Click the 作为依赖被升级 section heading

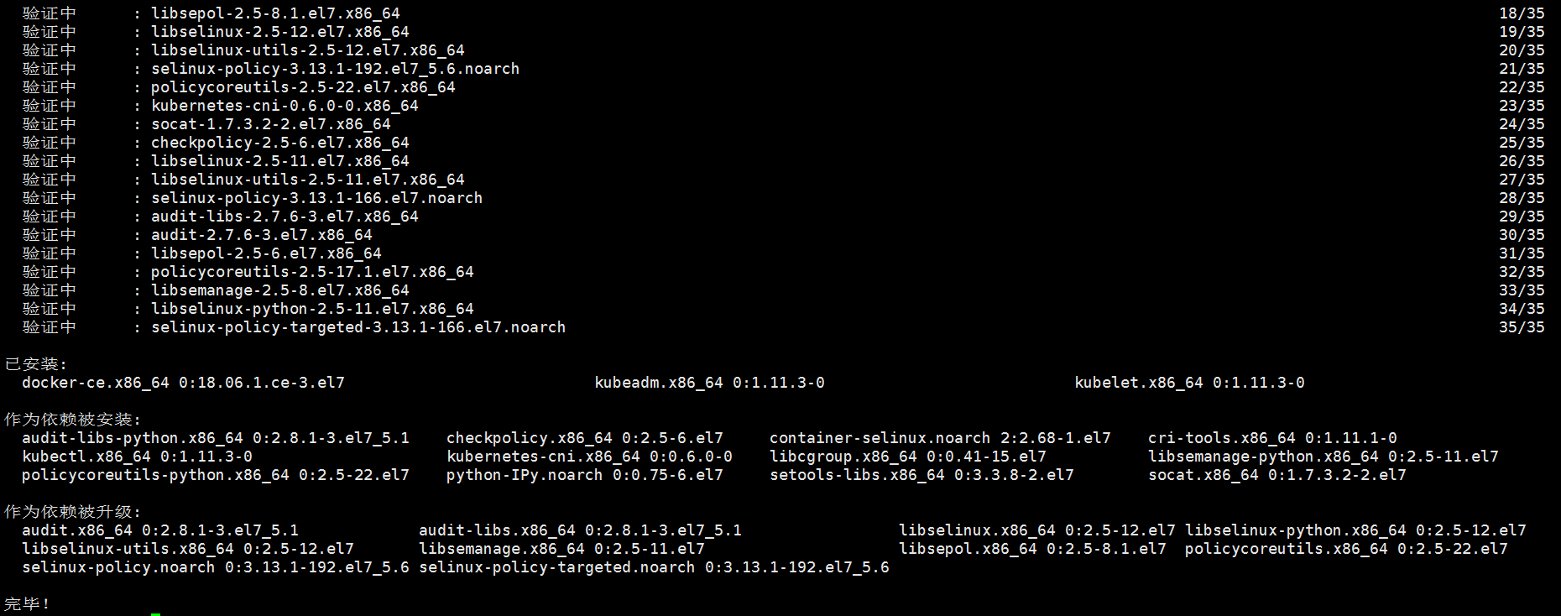72,512
